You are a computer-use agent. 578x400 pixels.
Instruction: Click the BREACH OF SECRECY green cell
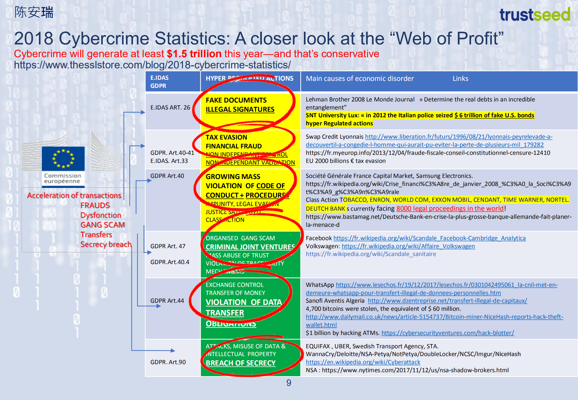(240, 363)
